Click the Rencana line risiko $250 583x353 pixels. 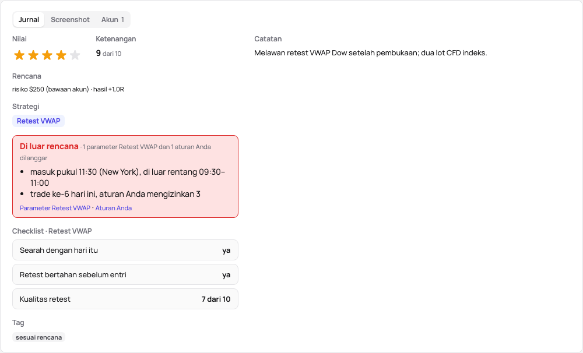coord(68,89)
